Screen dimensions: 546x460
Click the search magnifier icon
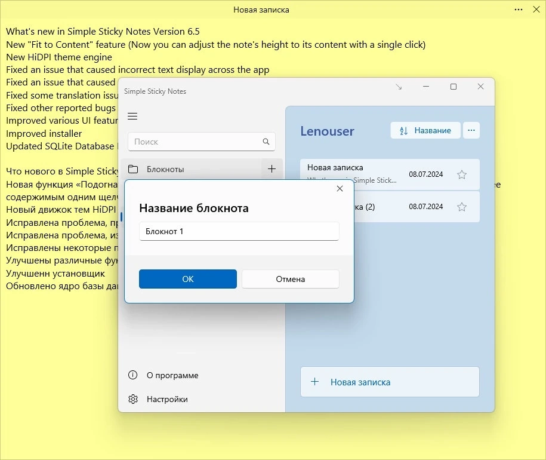(266, 142)
